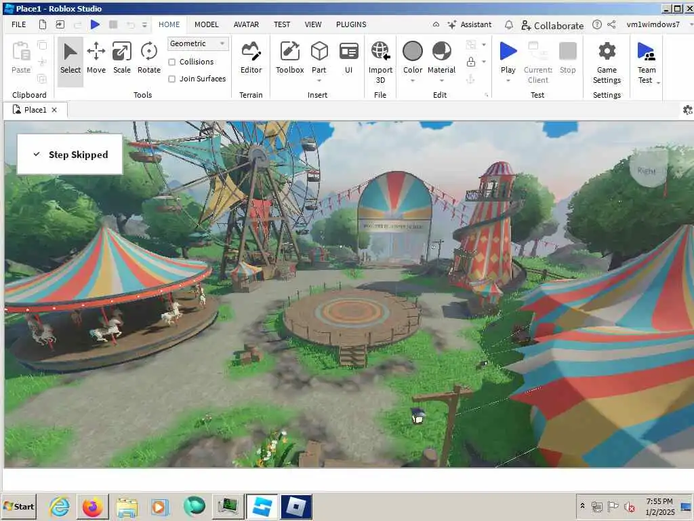
Task: Click the new file icon in quick access
Action: [x=43, y=24]
